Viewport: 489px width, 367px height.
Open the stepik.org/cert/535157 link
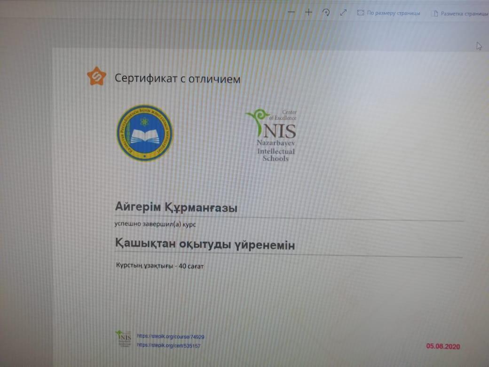168,345
